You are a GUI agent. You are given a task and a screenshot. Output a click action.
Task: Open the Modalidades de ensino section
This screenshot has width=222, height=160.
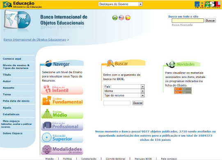click(x=62, y=150)
